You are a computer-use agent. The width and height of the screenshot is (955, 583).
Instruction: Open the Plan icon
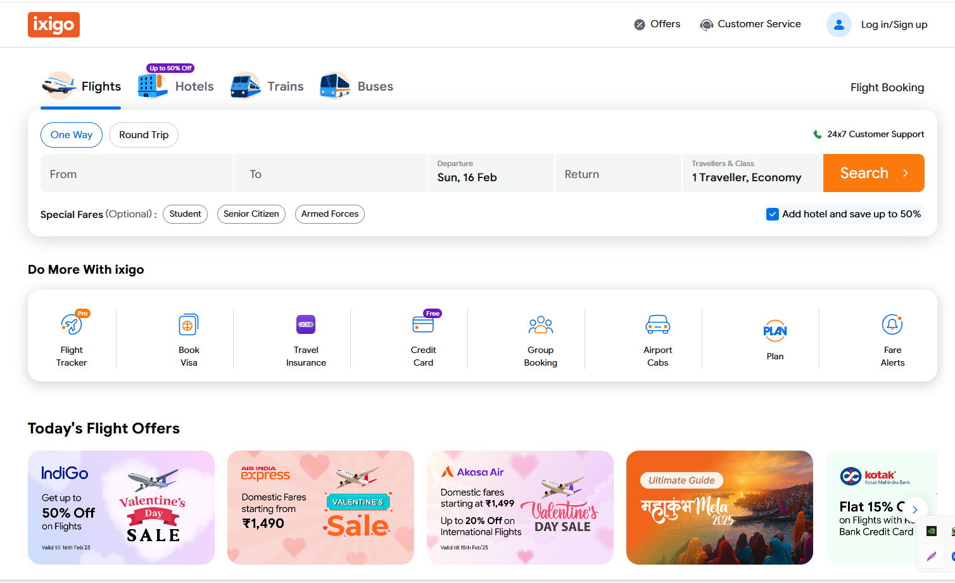tap(775, 331)
